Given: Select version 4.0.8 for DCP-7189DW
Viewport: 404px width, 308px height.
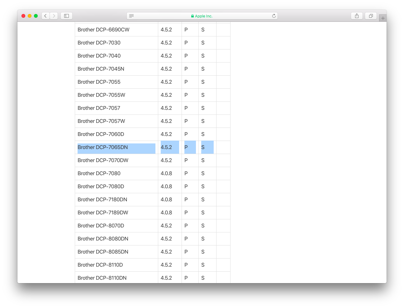Looking at the screenshot, I should [166, 213].
